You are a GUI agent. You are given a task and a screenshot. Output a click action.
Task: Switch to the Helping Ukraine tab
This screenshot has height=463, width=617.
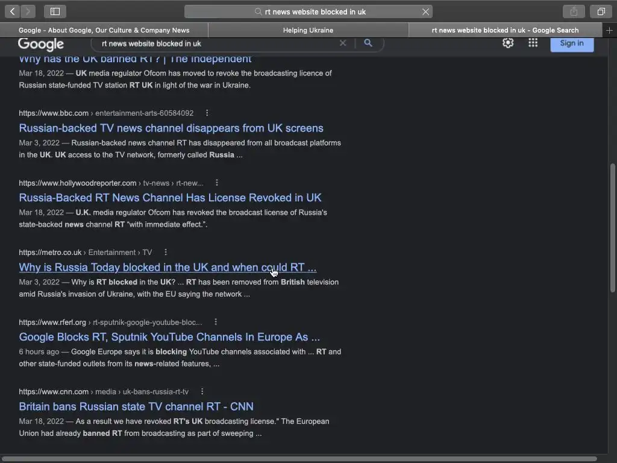308,30
